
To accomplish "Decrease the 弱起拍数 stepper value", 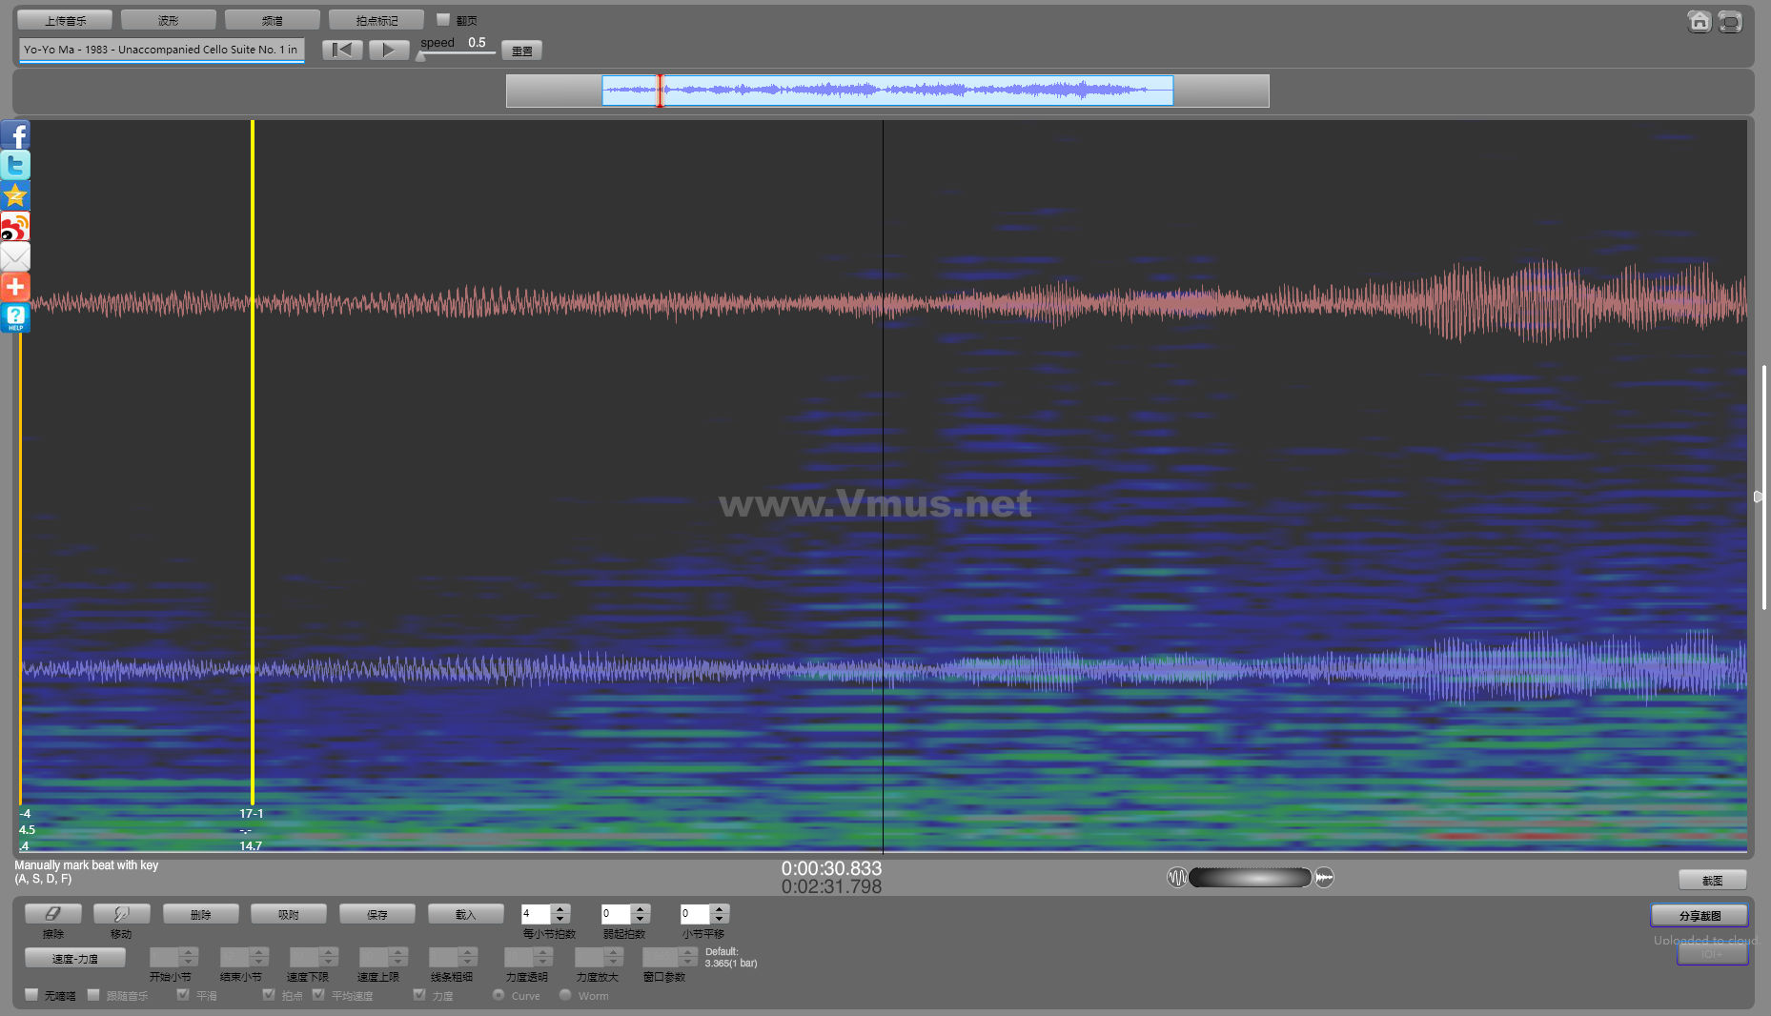I will [x=641, y=919].
